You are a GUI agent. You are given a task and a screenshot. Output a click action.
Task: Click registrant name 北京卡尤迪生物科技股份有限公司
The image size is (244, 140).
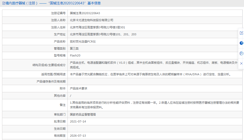click(x=91, y=20)
